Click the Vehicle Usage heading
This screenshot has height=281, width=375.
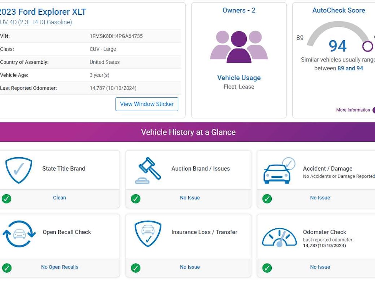pos(239,78)
